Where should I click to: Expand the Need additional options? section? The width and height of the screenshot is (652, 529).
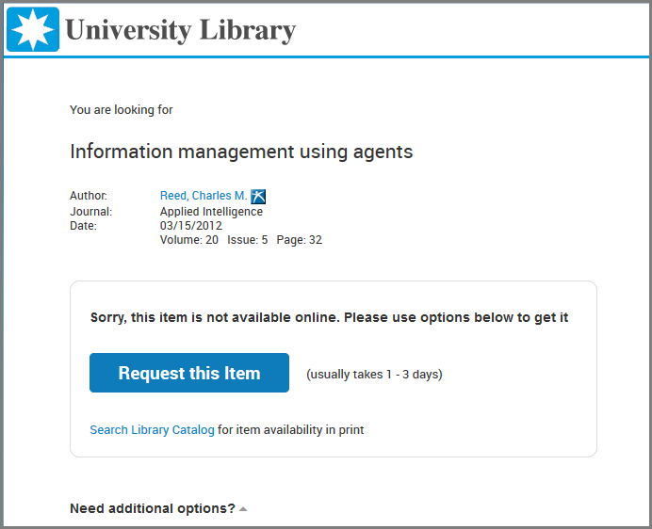pos(153,508)
